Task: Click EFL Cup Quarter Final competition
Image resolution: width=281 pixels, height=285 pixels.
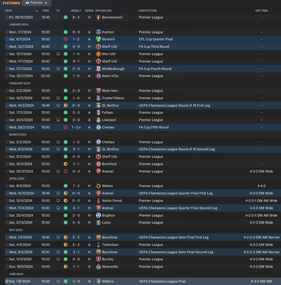Action: pos(156,39)
